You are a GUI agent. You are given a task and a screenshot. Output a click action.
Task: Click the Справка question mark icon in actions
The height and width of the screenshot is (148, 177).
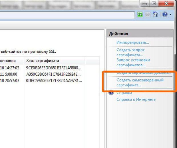coord(111,93)
